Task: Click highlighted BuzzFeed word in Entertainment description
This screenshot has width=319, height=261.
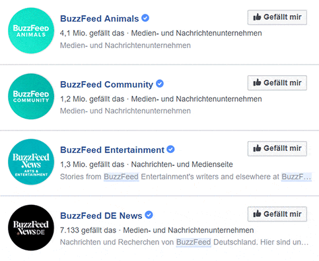Action: (121, 177)
